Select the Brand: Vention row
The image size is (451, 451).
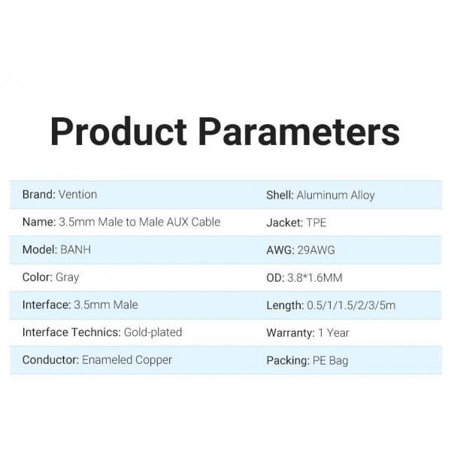pos(60,195)
